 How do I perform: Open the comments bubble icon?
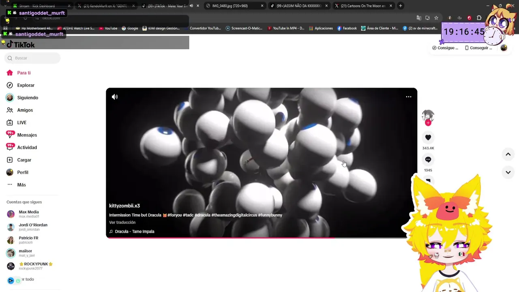tap(428, 159)
